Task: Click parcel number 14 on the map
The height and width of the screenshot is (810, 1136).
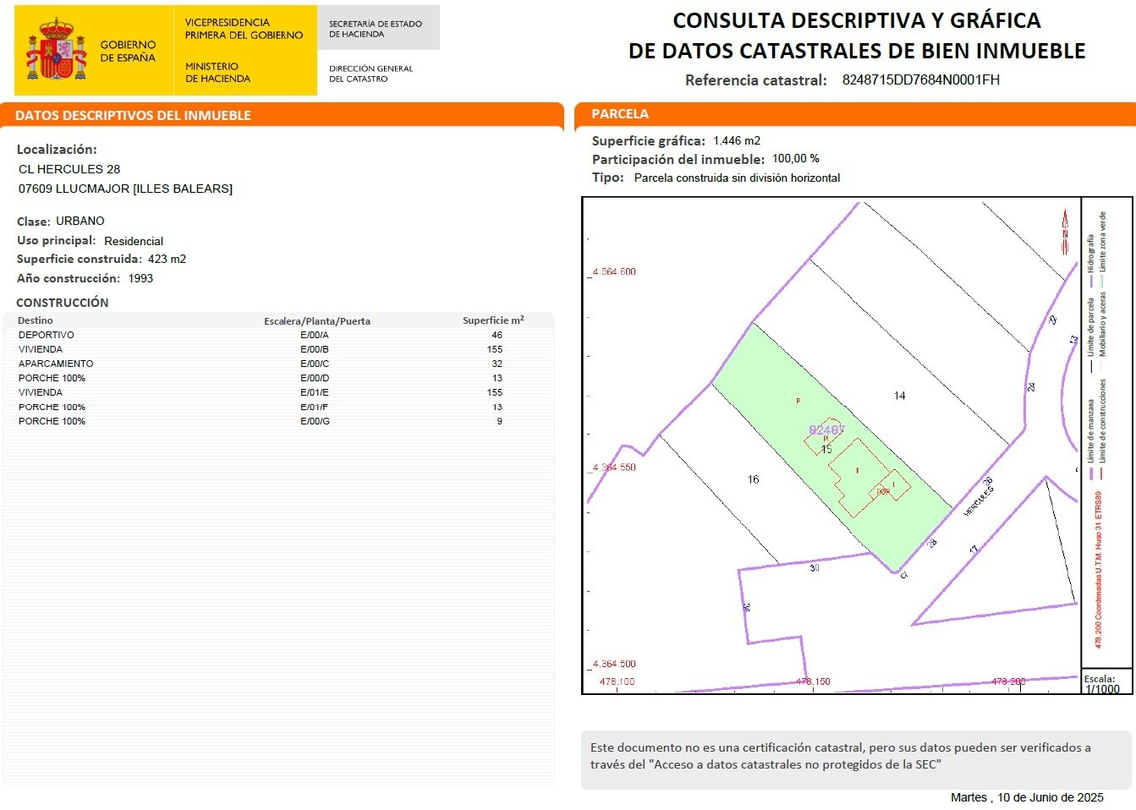Action: tap(900, 395)
